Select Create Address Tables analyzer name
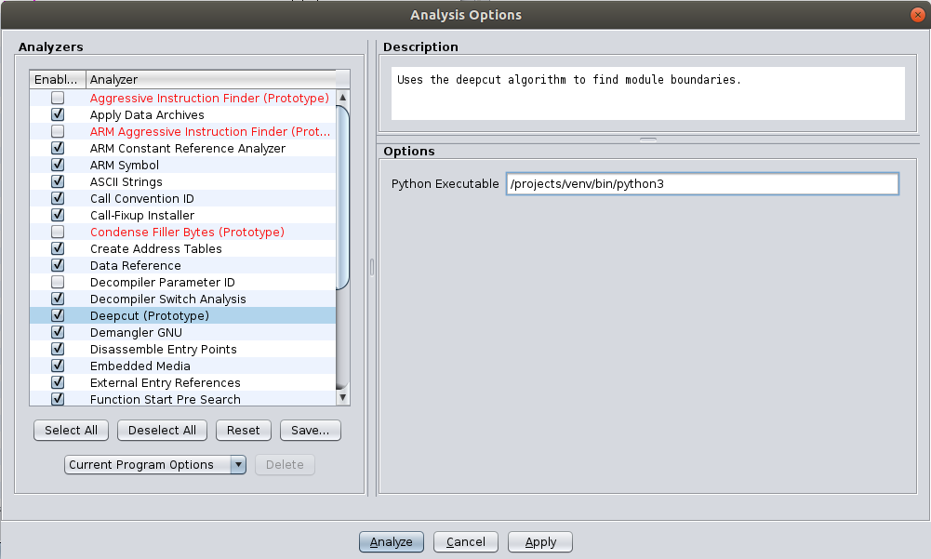This screenshot has width=931, height=559. pos(155,249)
